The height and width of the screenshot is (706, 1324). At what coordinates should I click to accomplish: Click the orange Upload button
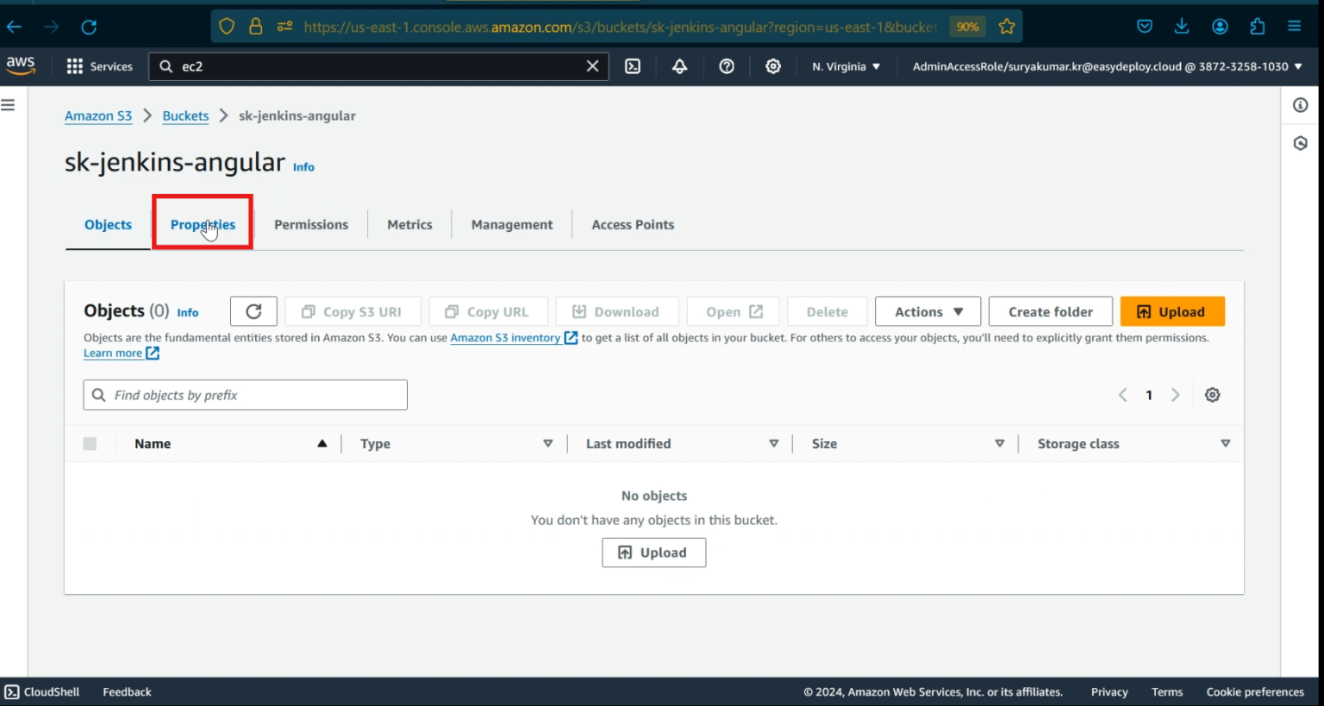click(1172, 311)
